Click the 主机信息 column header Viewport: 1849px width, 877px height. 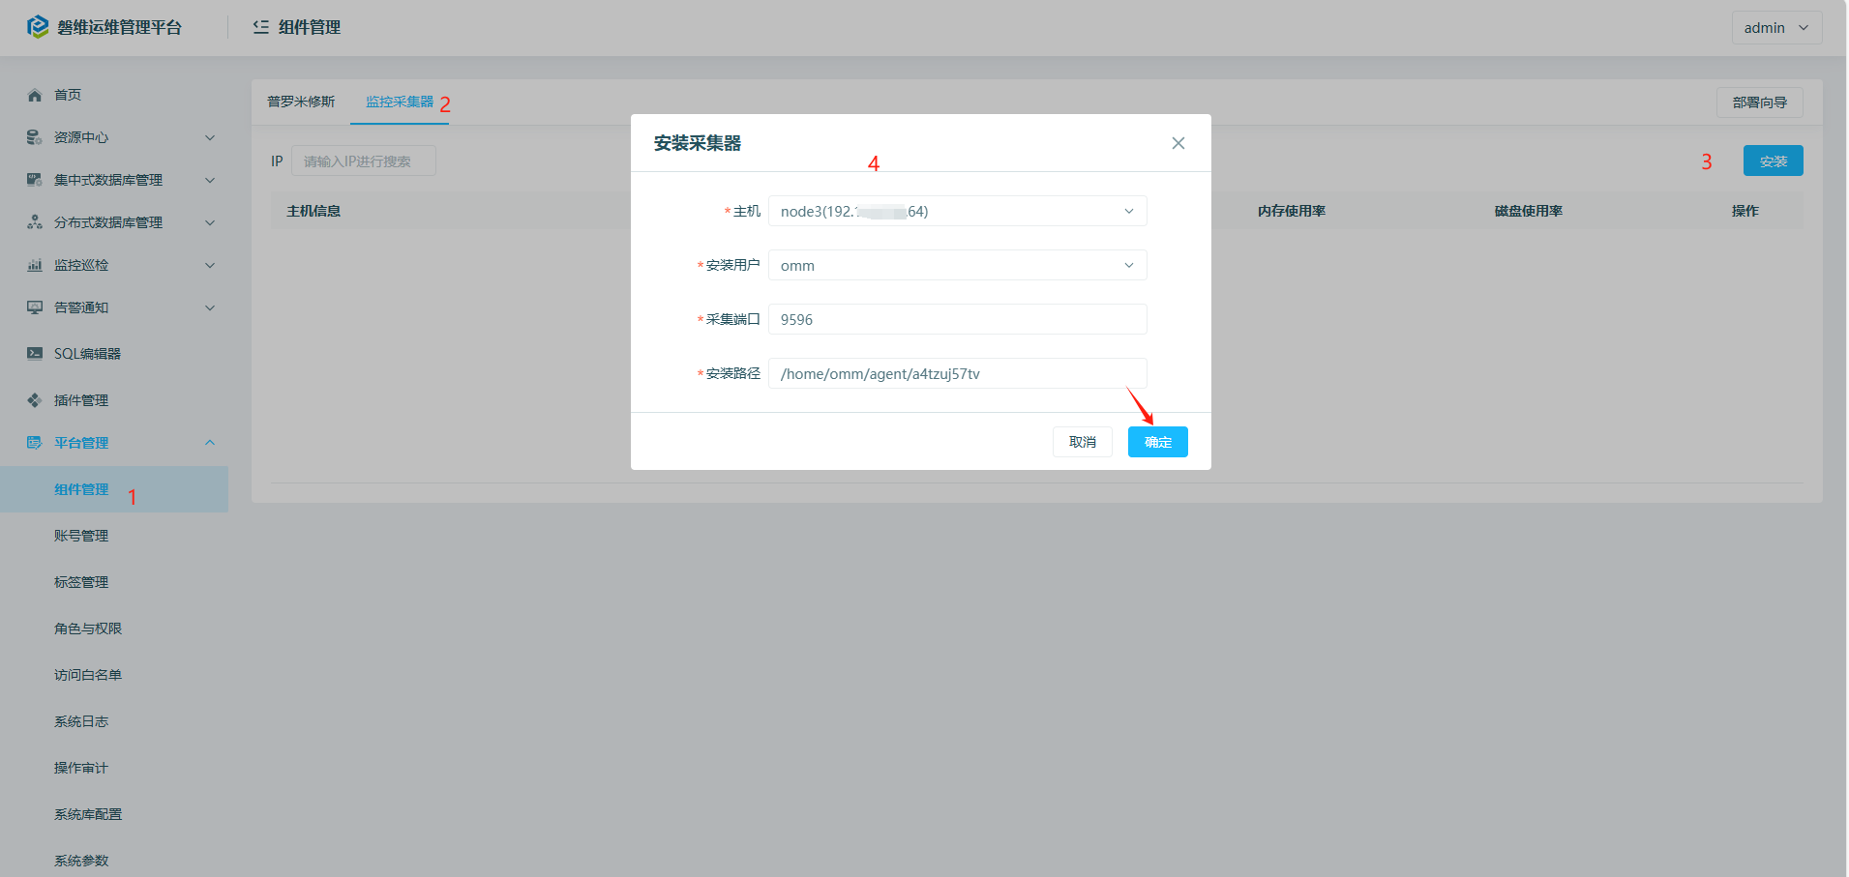pos(313,211)
